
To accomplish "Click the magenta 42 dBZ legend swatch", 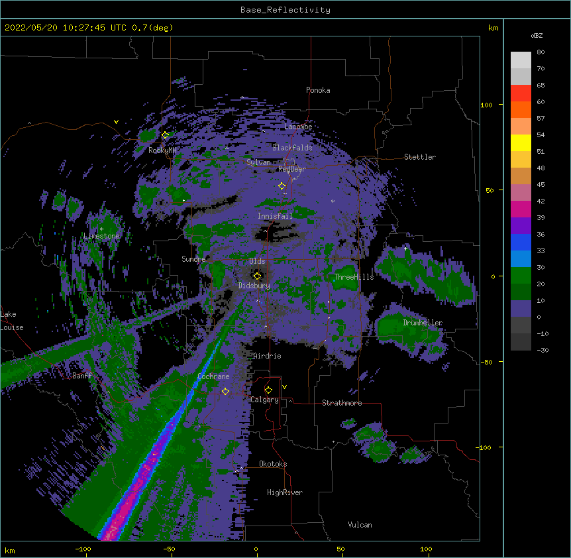I will pos(521,209).
